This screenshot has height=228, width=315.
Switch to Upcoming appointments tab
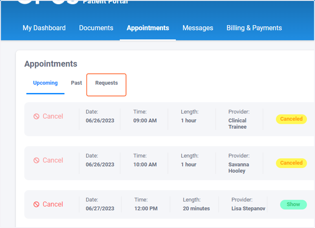coord(45,83)
